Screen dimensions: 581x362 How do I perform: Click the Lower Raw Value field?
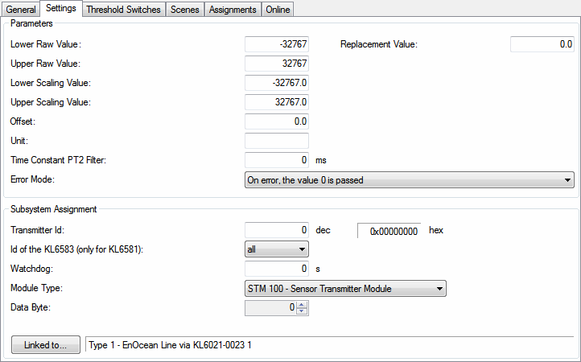pos(277,44)
